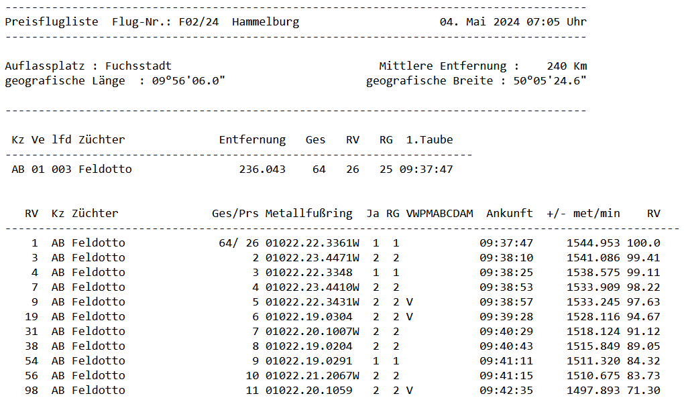
Task: Click arrival time 09:41:15
Action: click(506, 375)
